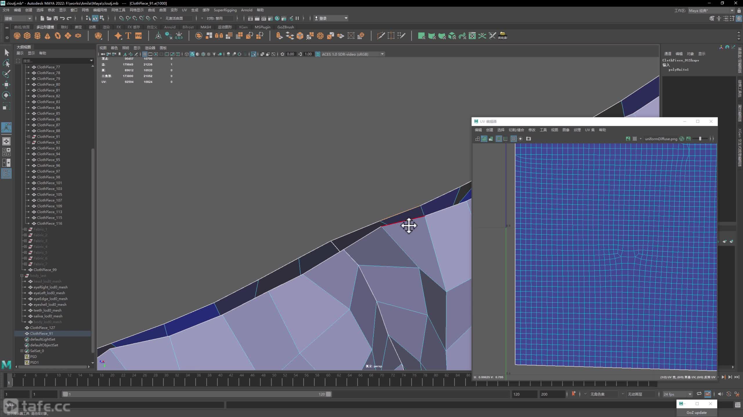Image resolution: width=743 pixels, height=417 pixels.
Task: Click the outliner search field
Action: click(x=56, y=61)
